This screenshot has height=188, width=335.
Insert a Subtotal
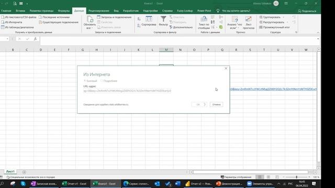274,27
